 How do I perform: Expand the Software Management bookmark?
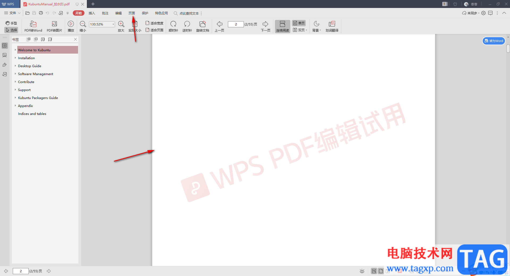click(x=15, y=74)
